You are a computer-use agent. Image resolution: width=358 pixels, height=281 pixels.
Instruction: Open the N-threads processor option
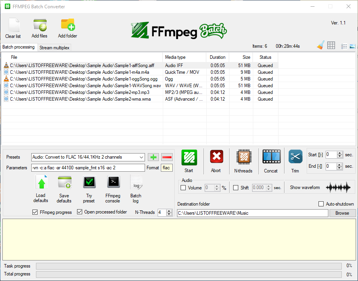pyautogui.click(x=244, y=157)
